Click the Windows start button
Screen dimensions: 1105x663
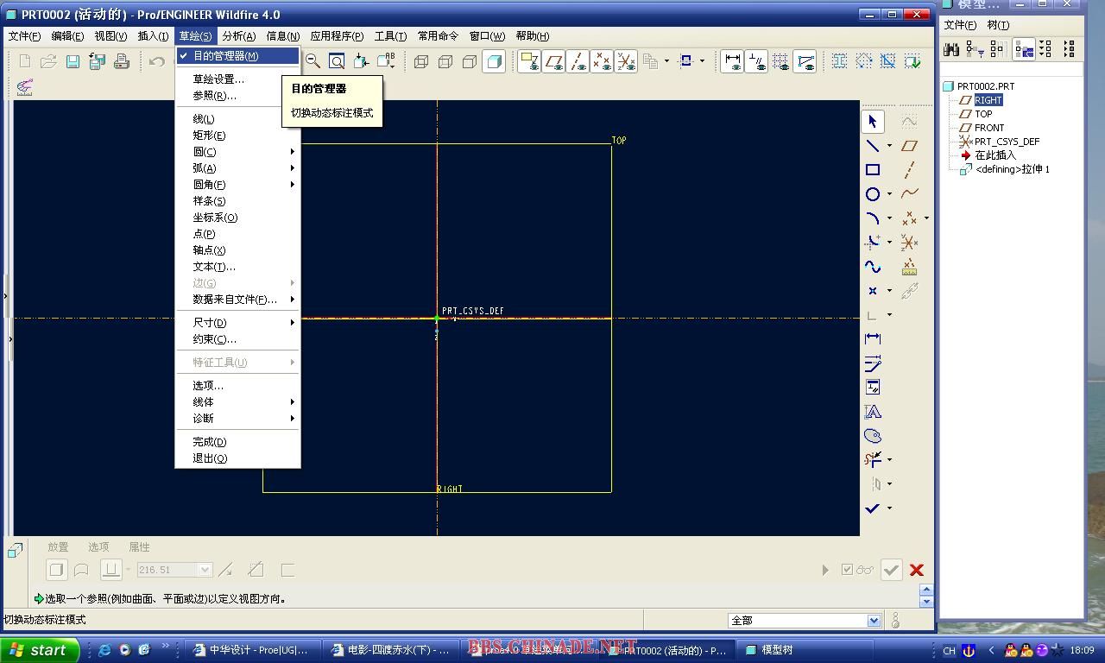click(x=40, y=650)
